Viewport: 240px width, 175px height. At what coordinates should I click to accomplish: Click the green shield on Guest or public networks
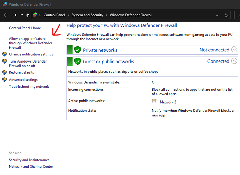[x=77, y=61]
